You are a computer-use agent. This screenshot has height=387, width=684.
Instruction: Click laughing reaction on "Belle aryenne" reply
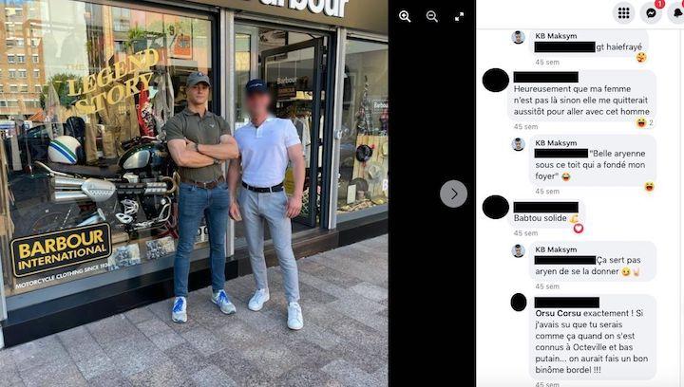[649, 187]
